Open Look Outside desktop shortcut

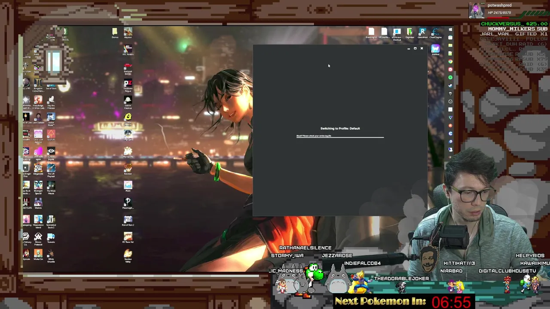click(x=38, y=118)
